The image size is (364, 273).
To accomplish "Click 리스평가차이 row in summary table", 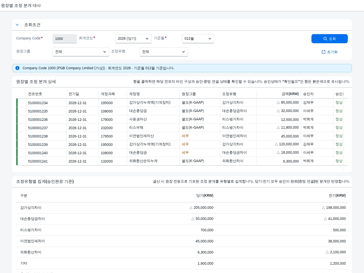I will (182, 230).
